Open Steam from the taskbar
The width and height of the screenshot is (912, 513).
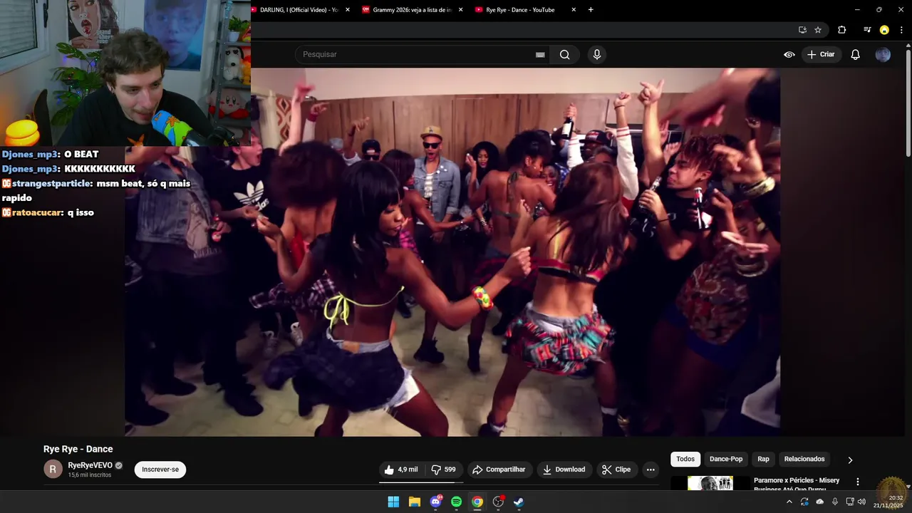click(x=519, y=502)
